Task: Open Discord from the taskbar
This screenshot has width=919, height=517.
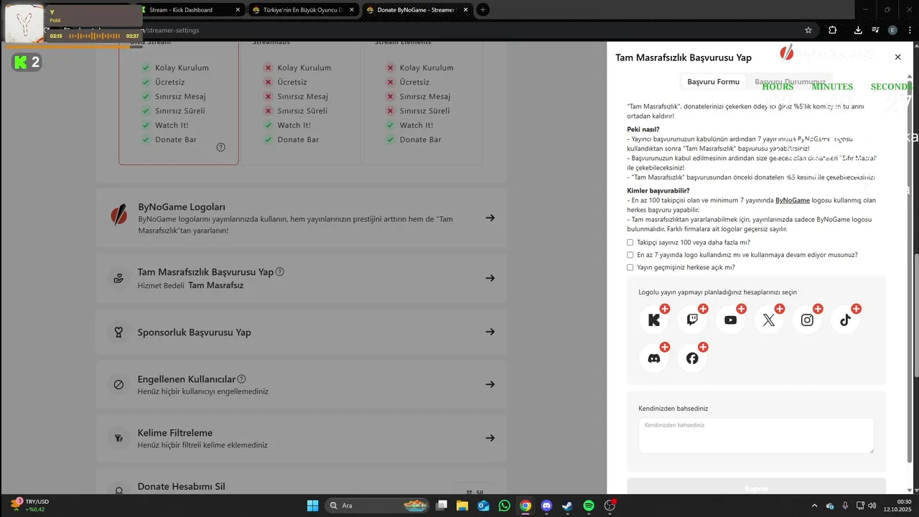Action: point(546,506)
